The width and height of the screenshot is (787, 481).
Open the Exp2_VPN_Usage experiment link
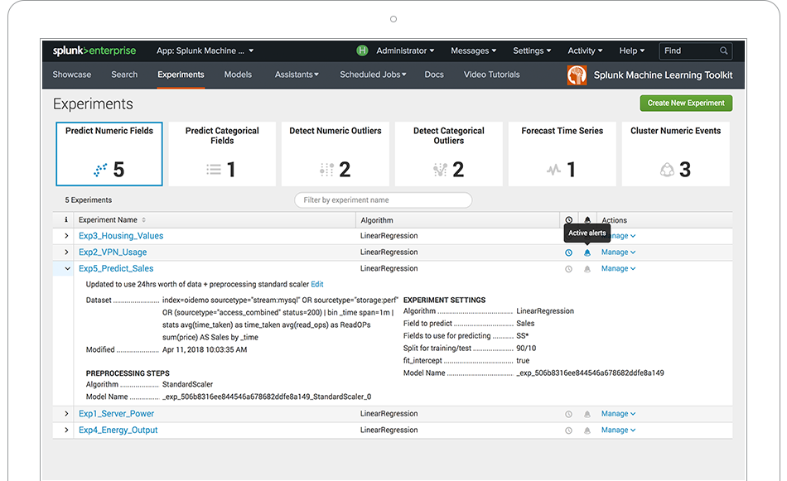[113, 253]
